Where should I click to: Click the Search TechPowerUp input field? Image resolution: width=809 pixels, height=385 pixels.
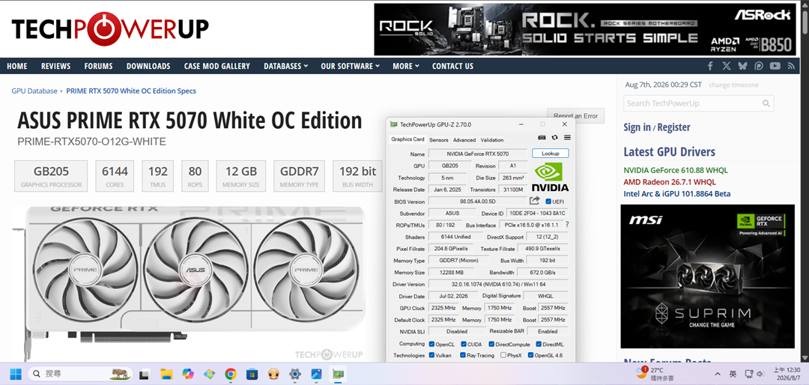pos(692,103)
